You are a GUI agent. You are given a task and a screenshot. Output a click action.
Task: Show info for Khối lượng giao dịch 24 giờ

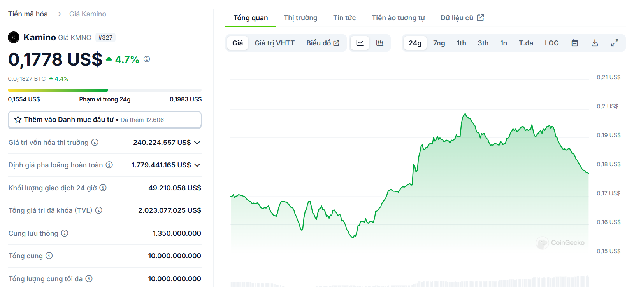103,188
